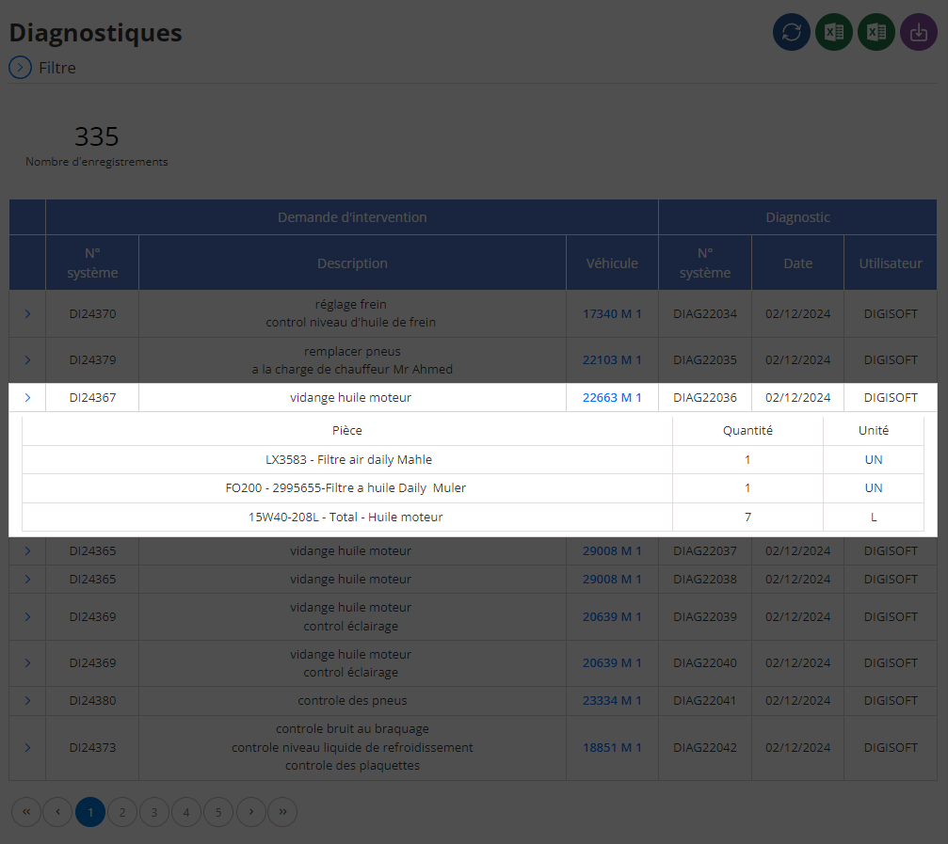Expand row DI24370 details

point(28,313)
